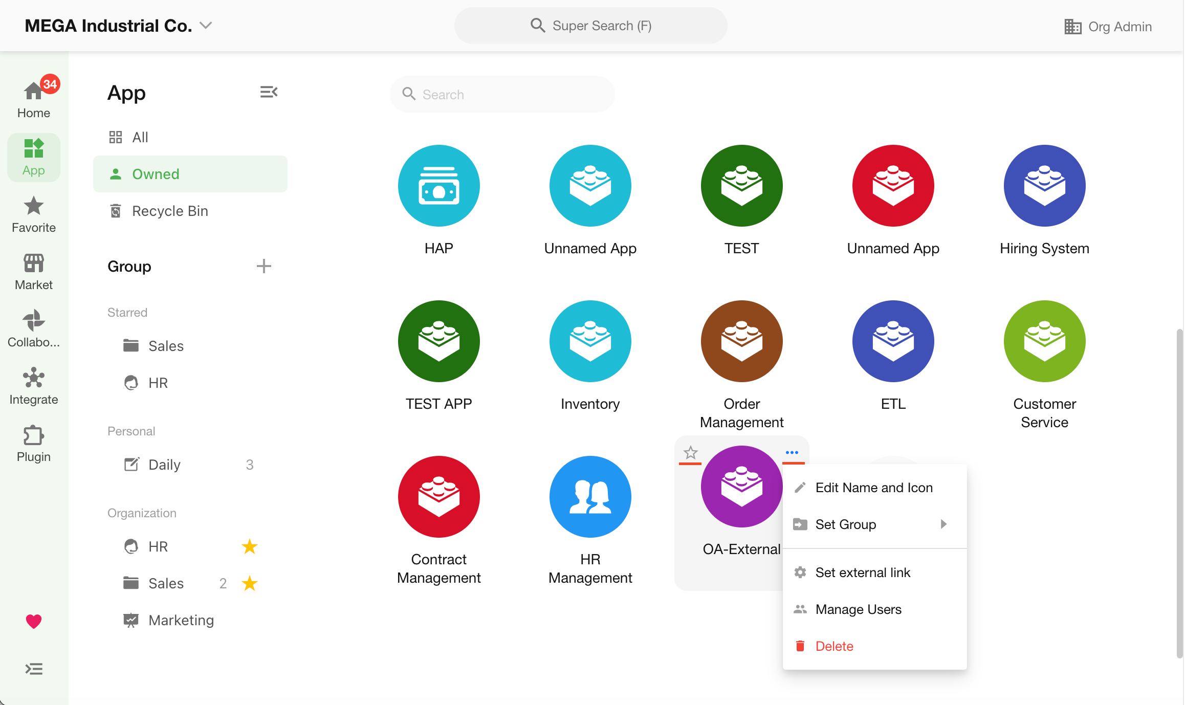This screenshot has width=1185, height=705.
Task: Unstar the HR organization group
Action: point(249,546)
